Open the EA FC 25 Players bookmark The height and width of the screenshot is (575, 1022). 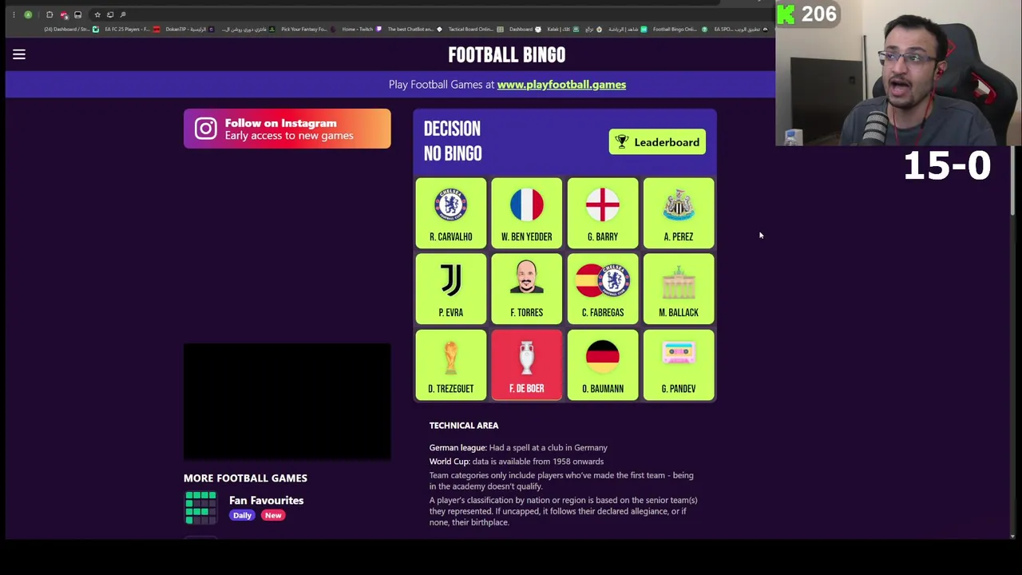(x=132, y=30)
